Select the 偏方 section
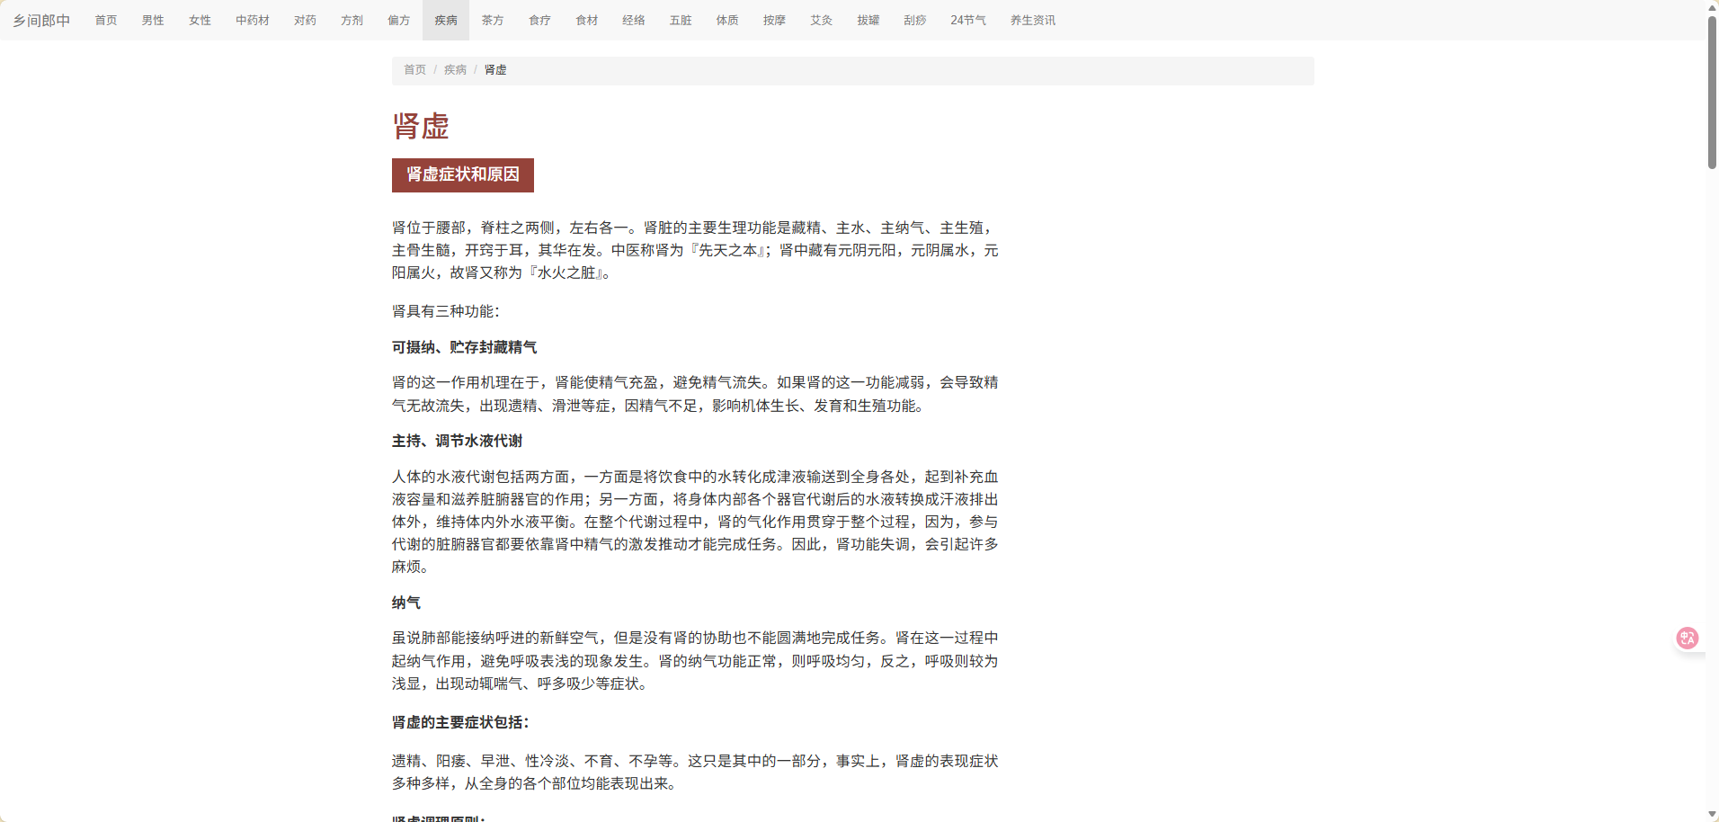Image resolution: width=1719 pixels, height=822 pixels. (397, 20)
